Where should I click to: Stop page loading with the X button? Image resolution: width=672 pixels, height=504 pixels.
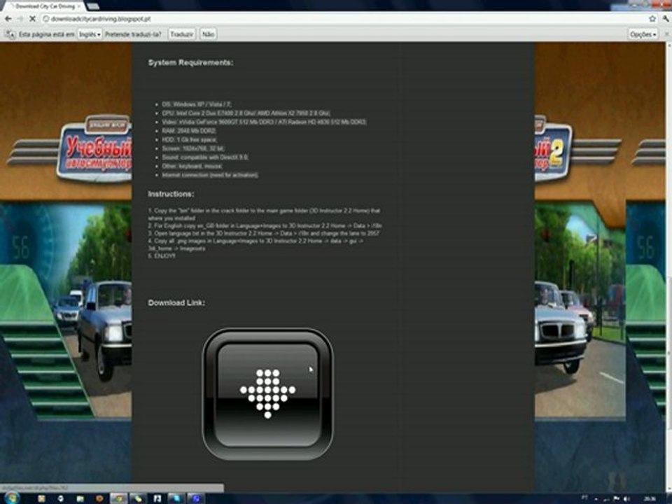32,19
